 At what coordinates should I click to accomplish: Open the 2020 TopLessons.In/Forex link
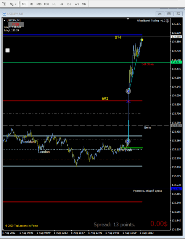(x=22, y=226)
